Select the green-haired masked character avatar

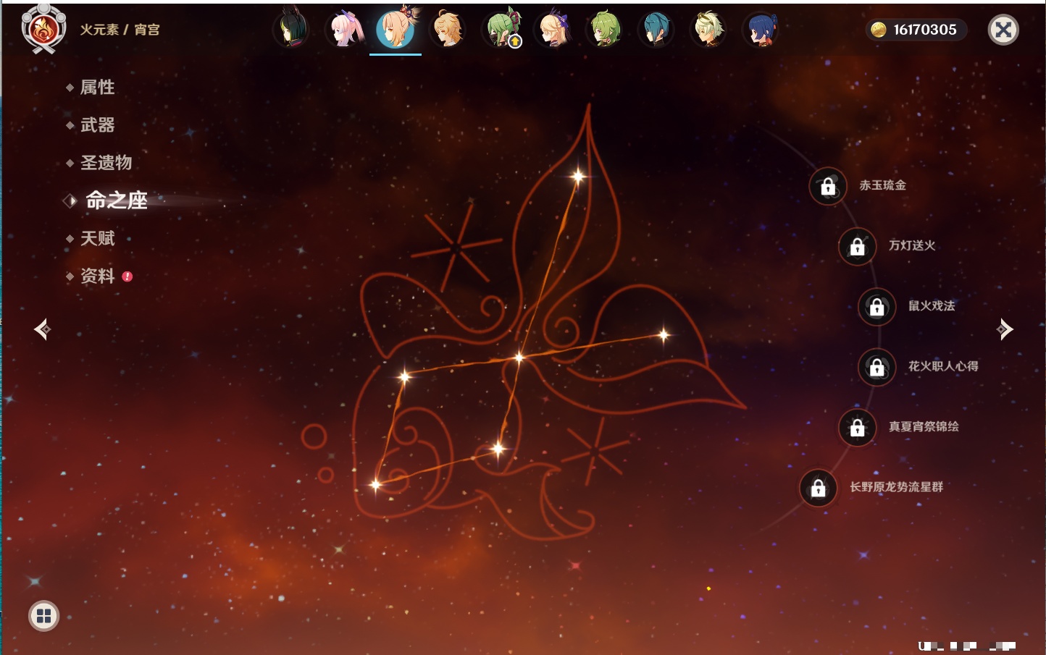501,29
